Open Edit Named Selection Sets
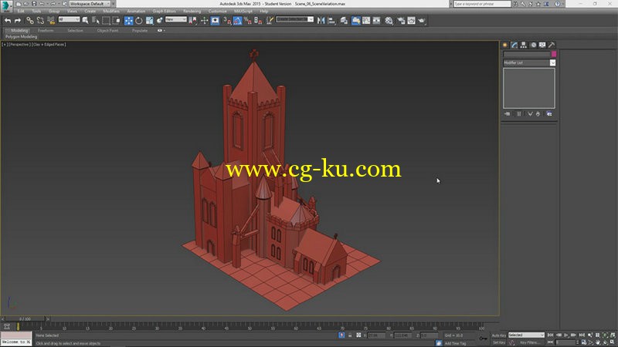 tap(270, 21)
